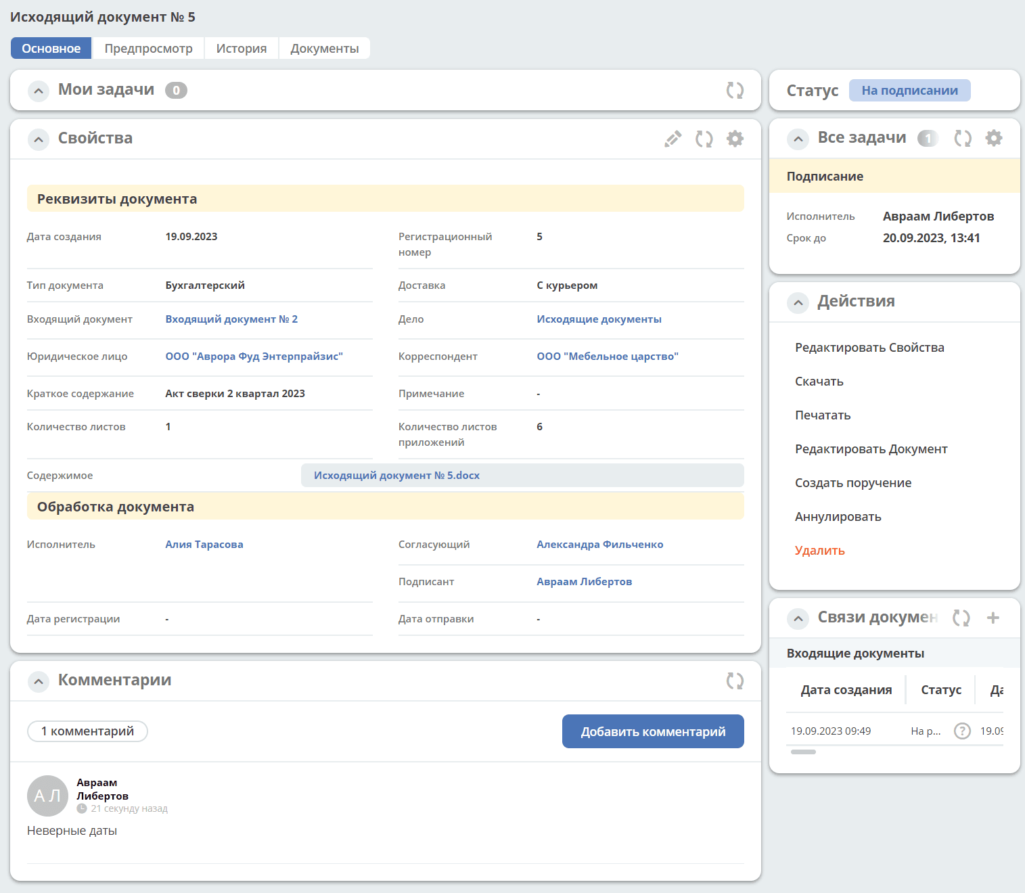Screen dimensions: 1025x893
Task: Refresh the Свойства panel
Action: tap(704, 139)
